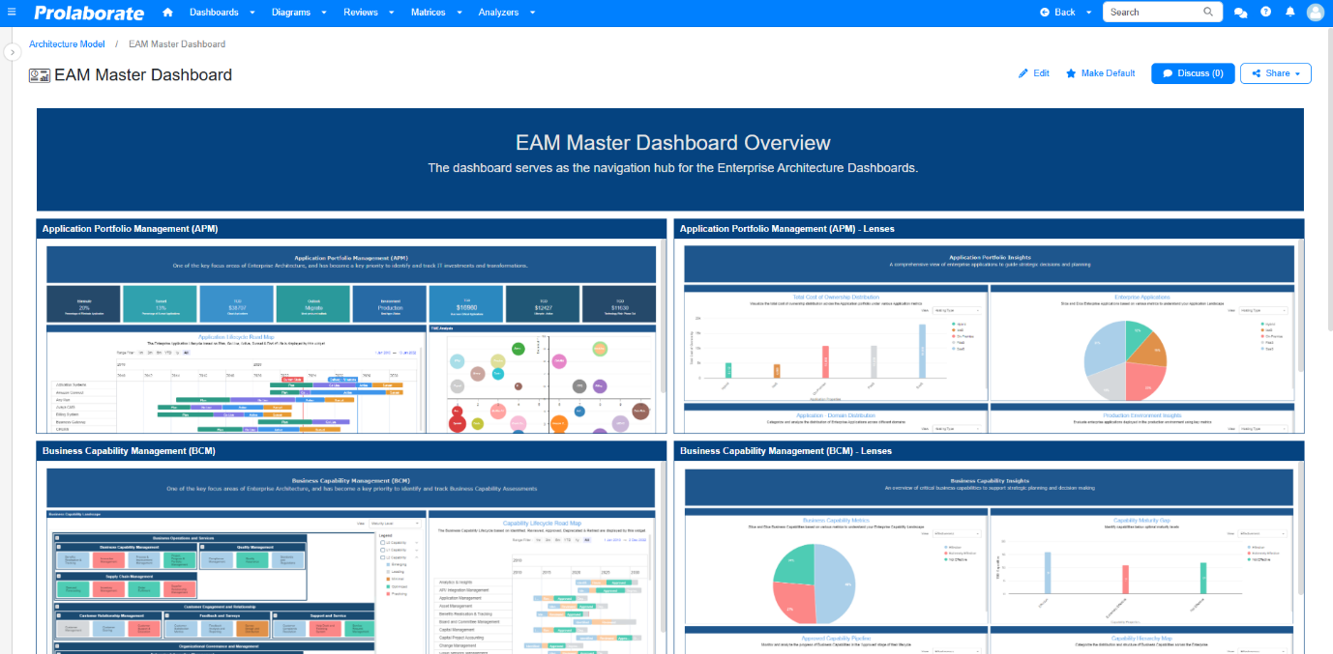Toggle the L1 Capability legend checkbox
This screenshot has height=654, width=1333.
click(383, 552)
